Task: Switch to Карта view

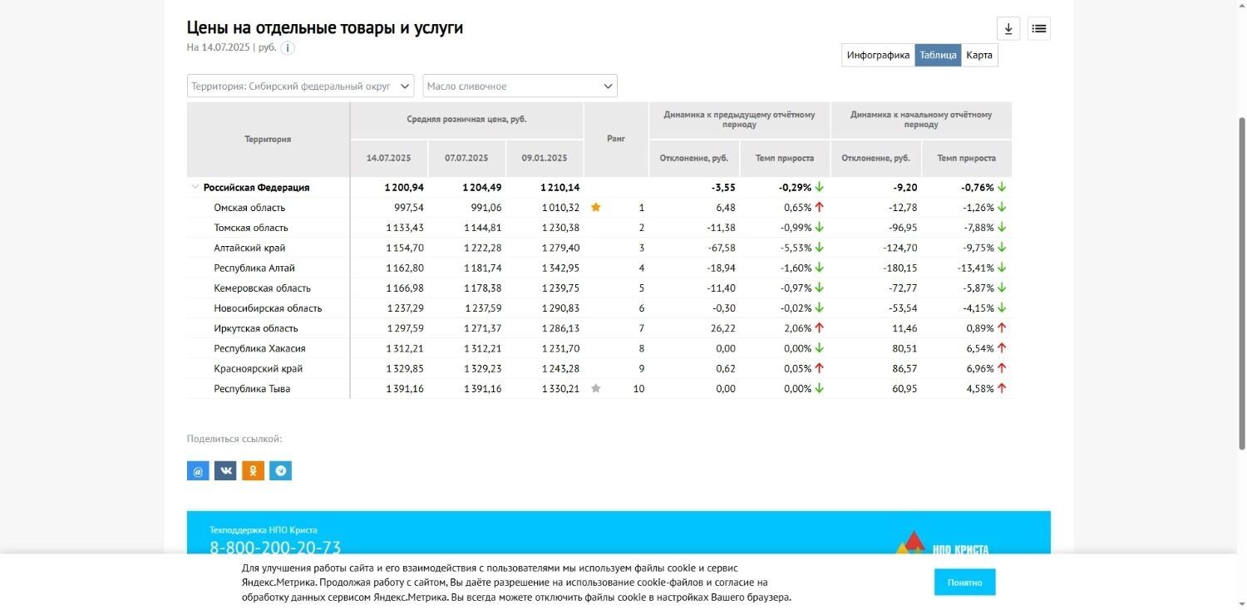Action: pyautogui.click(x=978, y=56)
